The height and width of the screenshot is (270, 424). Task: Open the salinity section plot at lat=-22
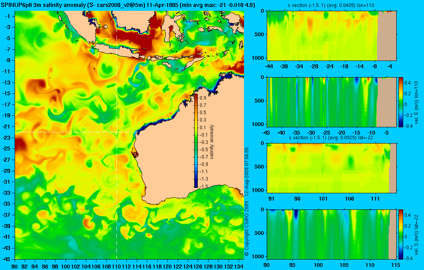(x=331, y=168)
